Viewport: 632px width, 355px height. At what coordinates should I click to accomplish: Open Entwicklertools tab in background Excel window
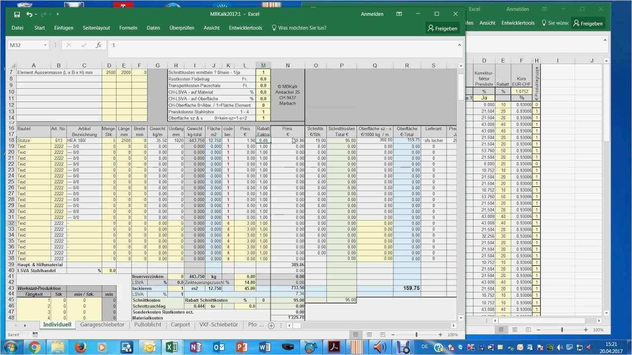pyautogui.click(x=518, y=23)
